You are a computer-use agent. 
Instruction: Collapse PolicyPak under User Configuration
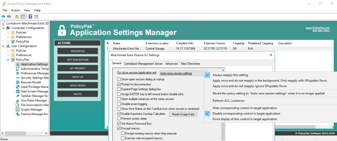click(x=8, y=60)
